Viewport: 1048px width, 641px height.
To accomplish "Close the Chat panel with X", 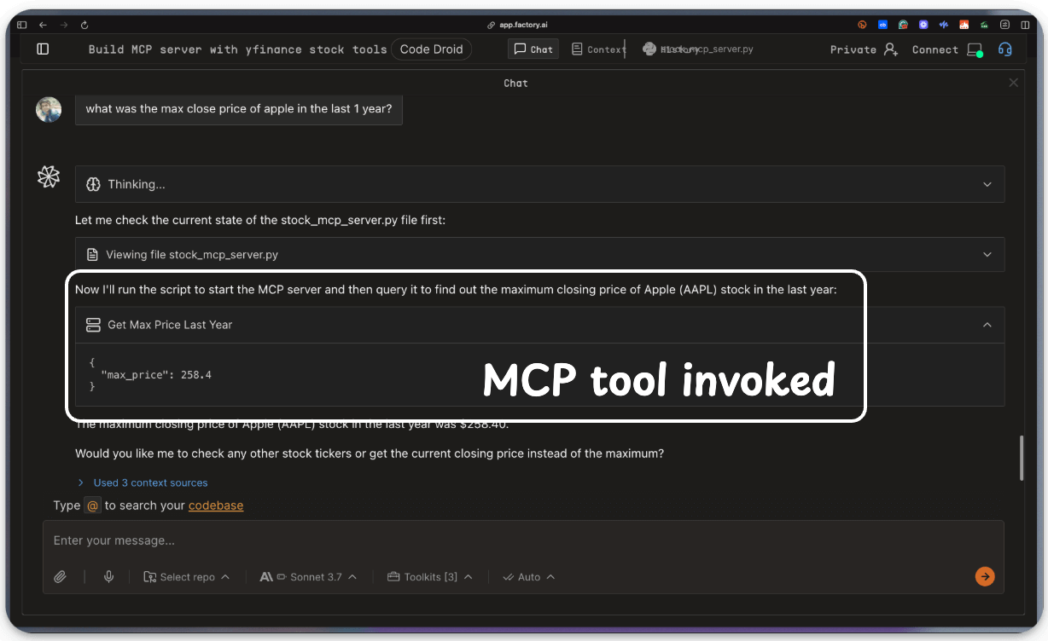I will coord(1013,83).
